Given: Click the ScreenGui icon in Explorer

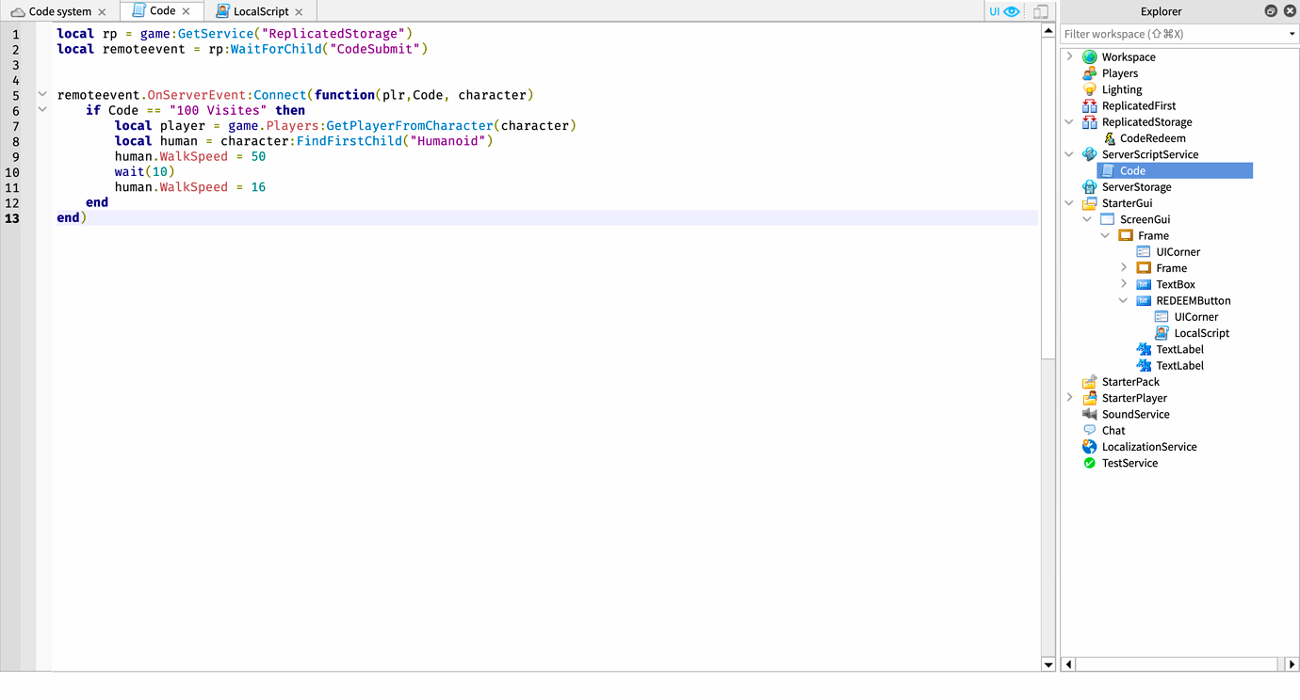Looking at the screenshot, I should [x=1108, y=219].
